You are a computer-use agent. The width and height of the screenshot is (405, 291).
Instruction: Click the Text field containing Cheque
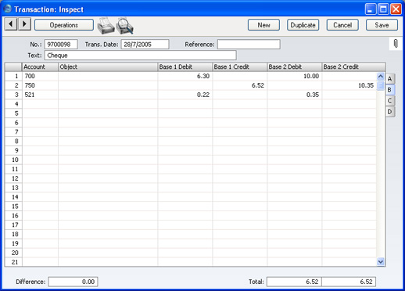point(141,56)
